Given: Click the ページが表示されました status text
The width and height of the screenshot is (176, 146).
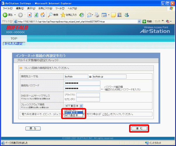Looking at the screenshot, I should coord(16,143).
